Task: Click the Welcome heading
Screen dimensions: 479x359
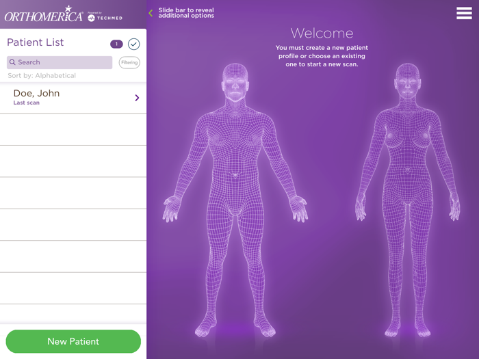Action: pos(322,34)
